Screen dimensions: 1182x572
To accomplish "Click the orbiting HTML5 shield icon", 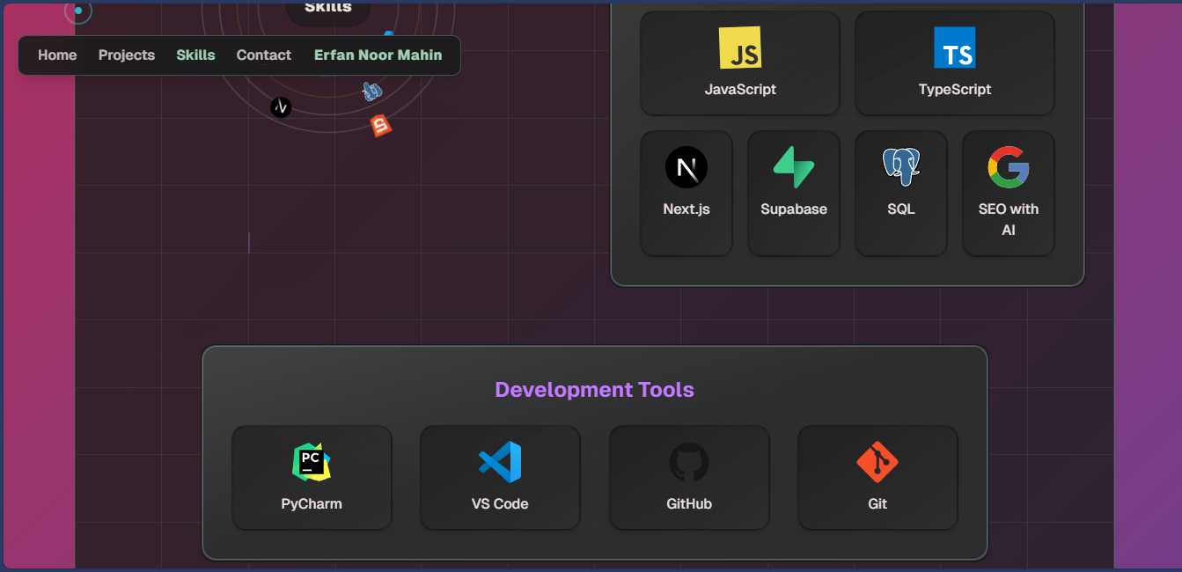I will click(380, 127).
